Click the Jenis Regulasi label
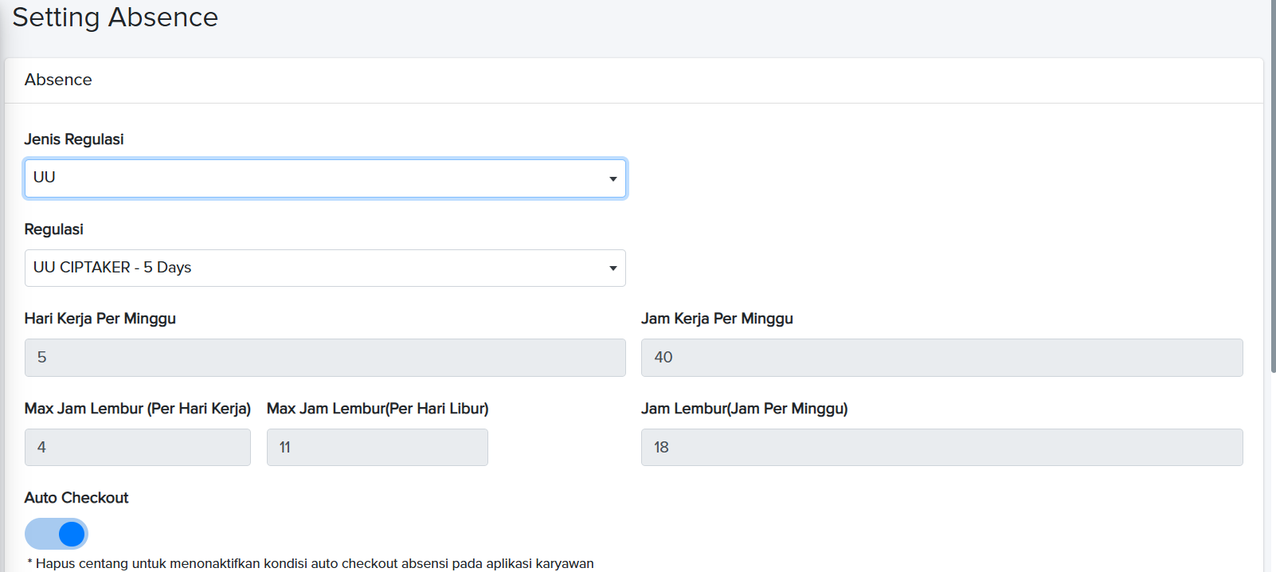This screenshot has height=572, width=1276. [x=74, y=139]
